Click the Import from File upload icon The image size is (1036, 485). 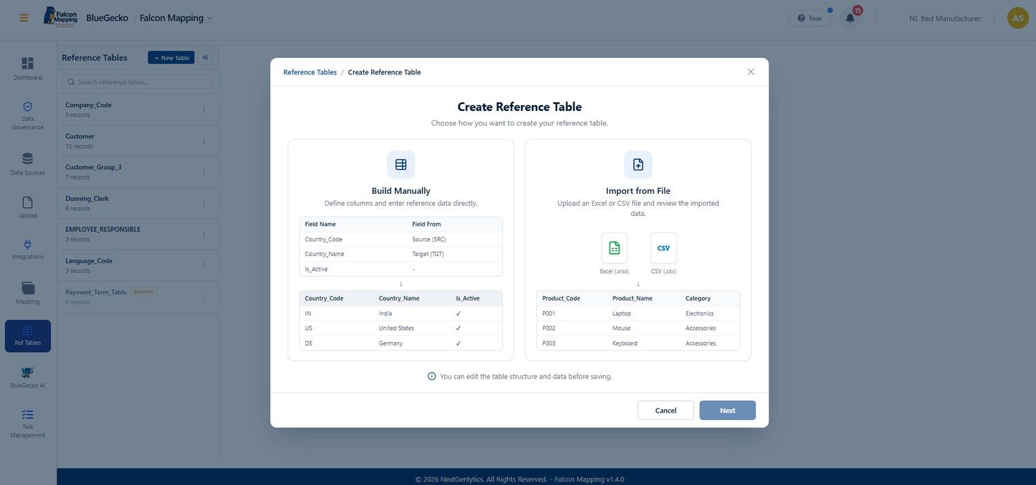pyautogui.click(x=638, y=164)
